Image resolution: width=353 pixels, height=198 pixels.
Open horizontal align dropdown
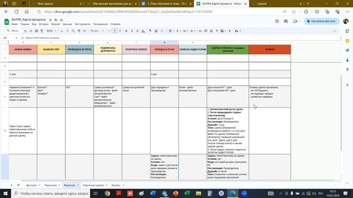click(172, 31)
